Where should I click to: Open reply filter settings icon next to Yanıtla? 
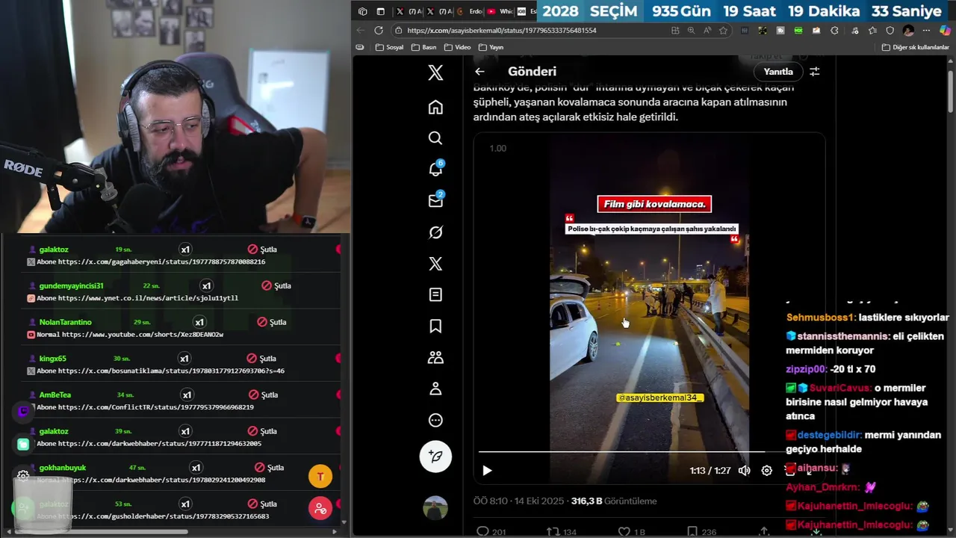tap(815, 72)
